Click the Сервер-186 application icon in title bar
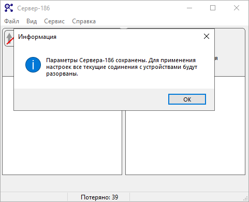The width and height of the screenshot is (249, 202). 9,8
